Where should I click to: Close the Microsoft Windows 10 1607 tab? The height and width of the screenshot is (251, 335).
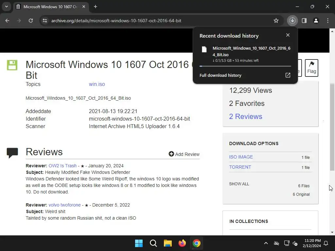[84, 7]
